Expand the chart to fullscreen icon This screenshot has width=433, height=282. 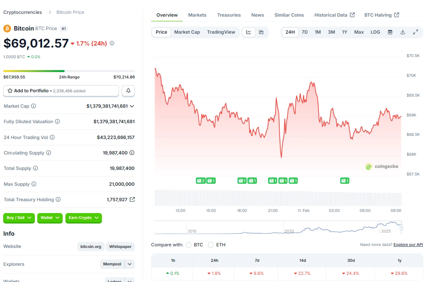coord(416,32)
